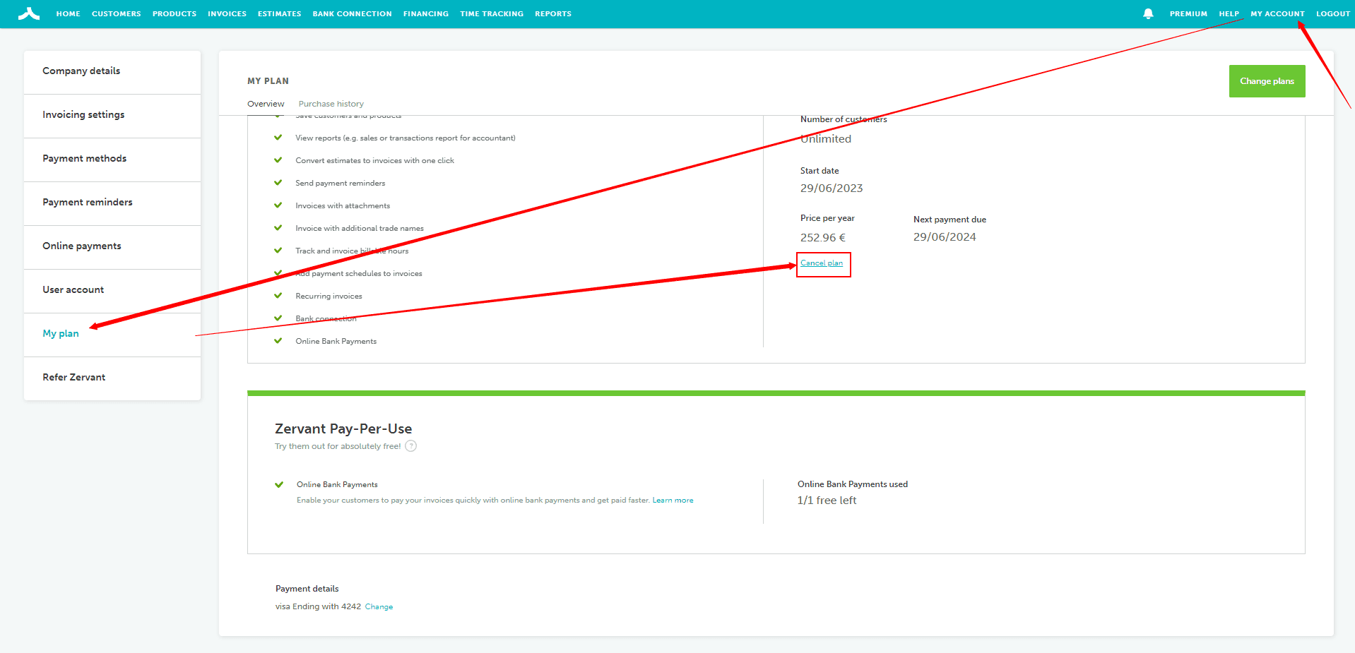The width and height of the screenshot is (1355, 653).
Task: Click 'Invoice with additional trade names' text
Action: 360,229
